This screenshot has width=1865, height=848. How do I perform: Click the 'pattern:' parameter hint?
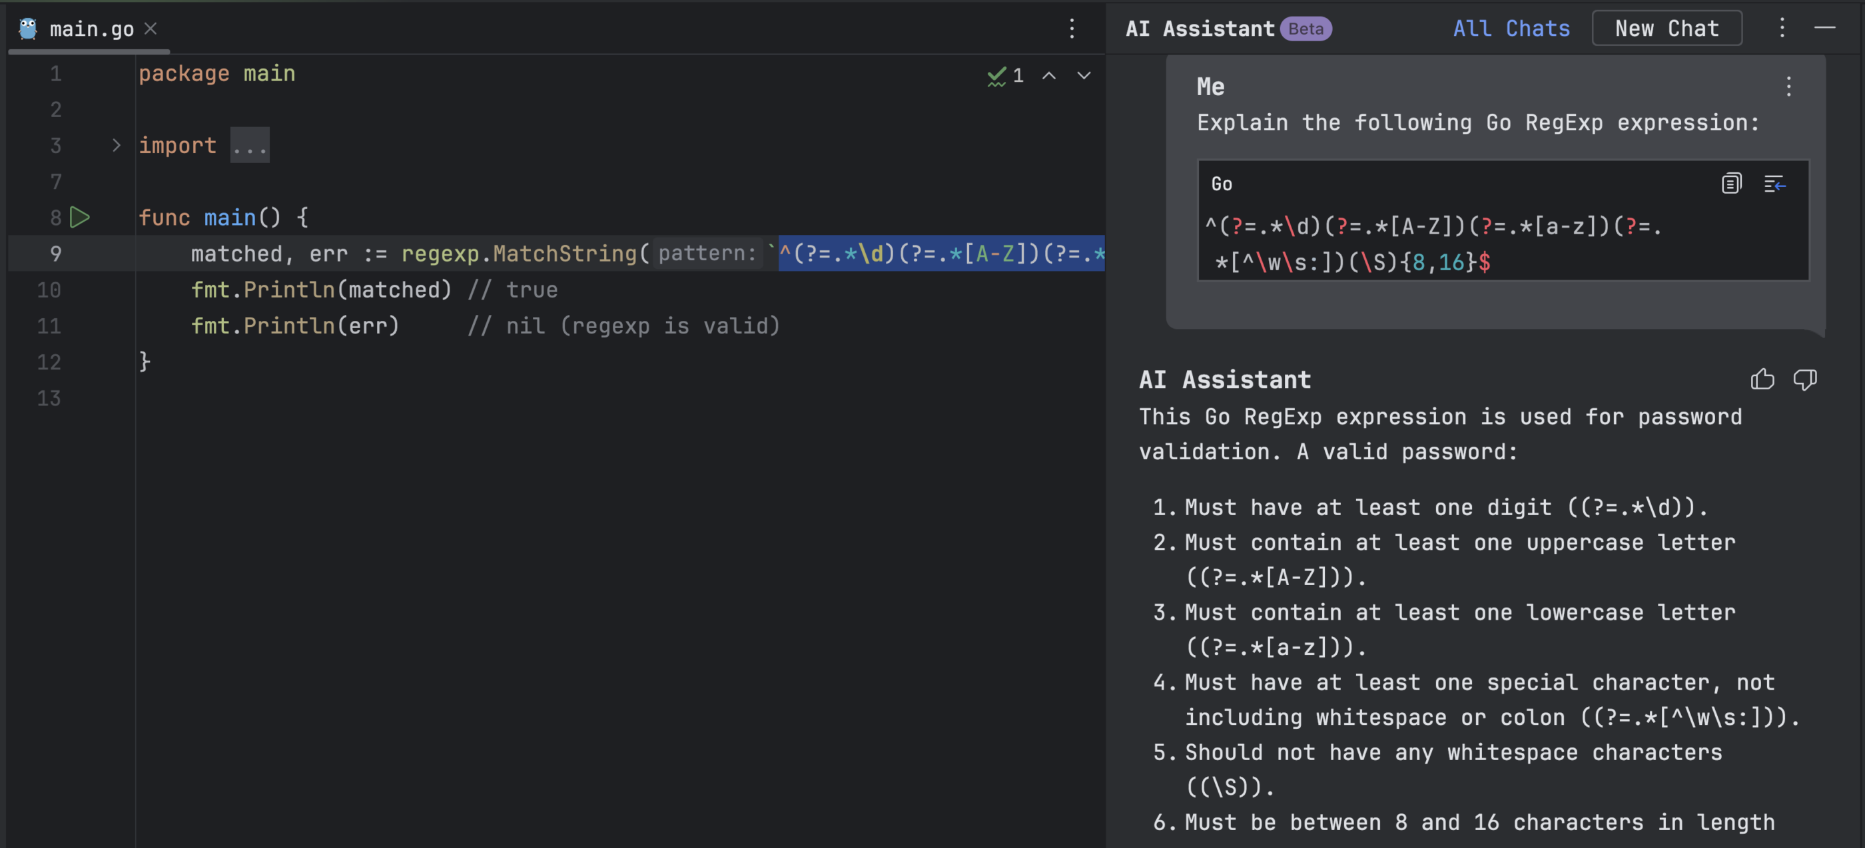(x=707, y=253)
